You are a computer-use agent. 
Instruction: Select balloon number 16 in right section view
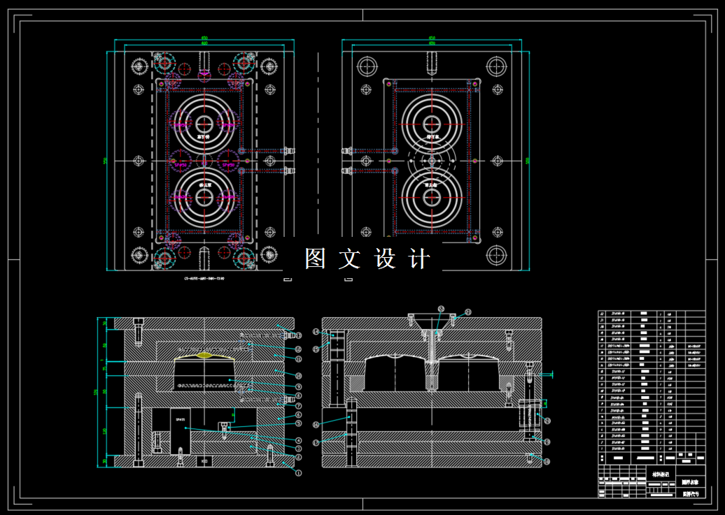(x=316, y=424)
